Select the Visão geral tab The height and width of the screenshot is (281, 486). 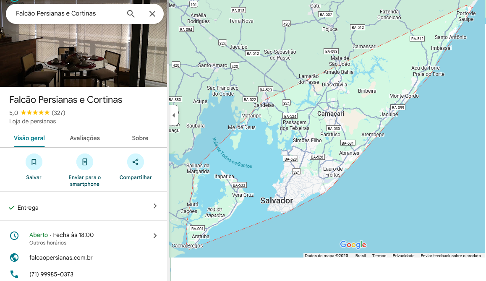pyautogui.click(x=29, y=138)
